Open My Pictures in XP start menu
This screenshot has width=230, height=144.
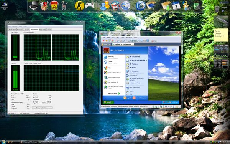[132, 64]
